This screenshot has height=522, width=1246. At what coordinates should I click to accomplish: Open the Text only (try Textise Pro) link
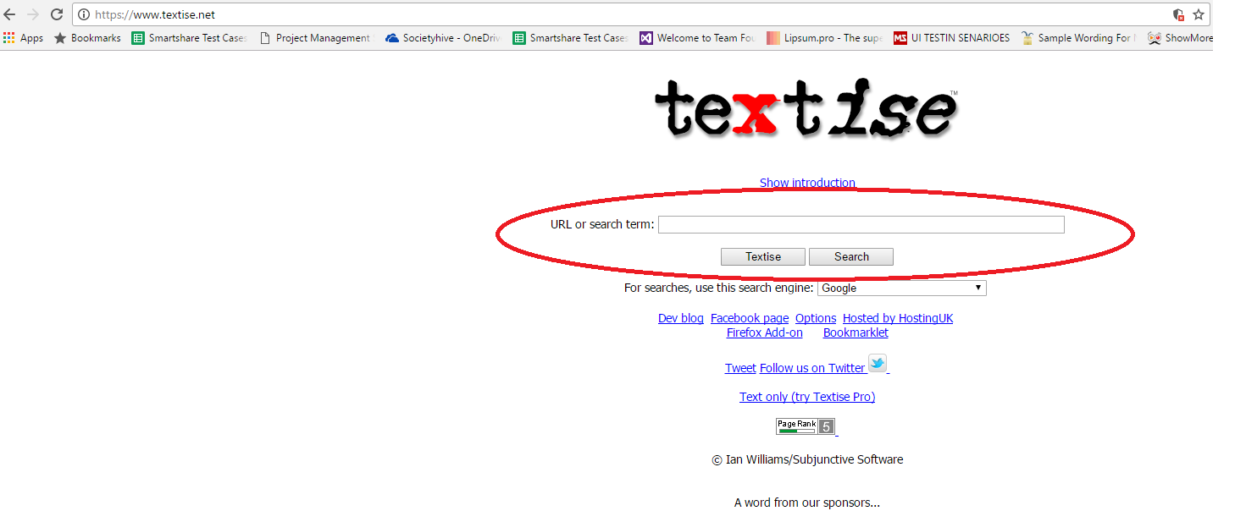click(807, 397)
